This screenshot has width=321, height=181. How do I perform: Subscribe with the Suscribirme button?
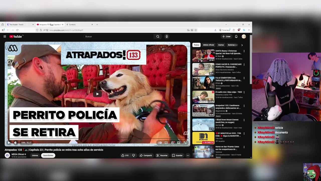tap(48, 155)
